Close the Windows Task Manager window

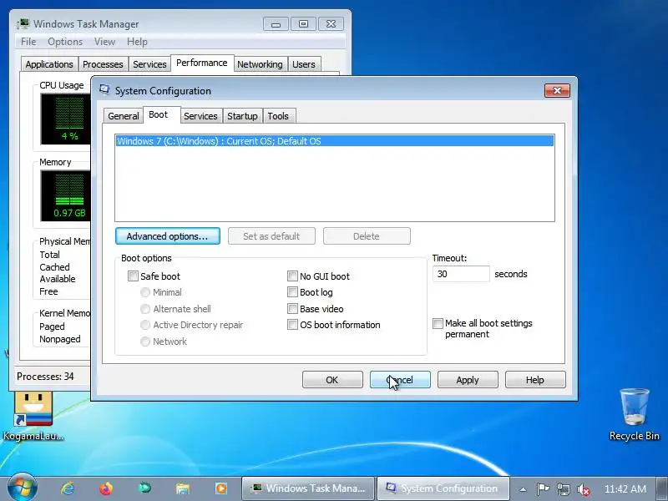(331, 24)
